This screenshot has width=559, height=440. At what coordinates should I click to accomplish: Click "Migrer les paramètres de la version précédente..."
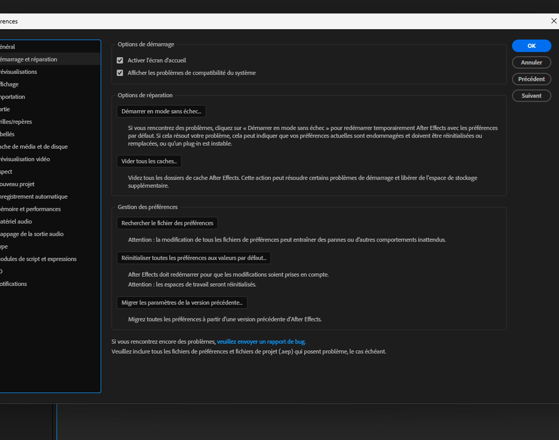pyautogui.click(x=182, y=302)
